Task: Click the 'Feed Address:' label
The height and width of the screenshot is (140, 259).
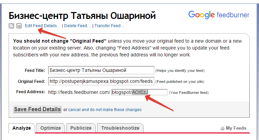Action: [x=31, y=92]
